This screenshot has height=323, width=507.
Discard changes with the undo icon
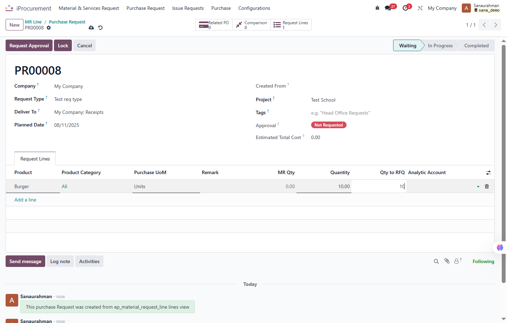tap(100, 28)
